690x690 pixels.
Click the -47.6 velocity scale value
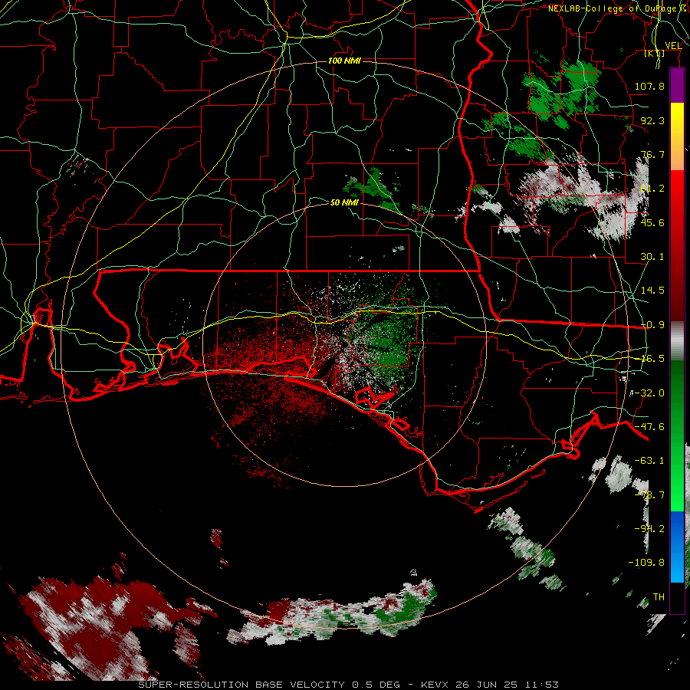(649, 427)
